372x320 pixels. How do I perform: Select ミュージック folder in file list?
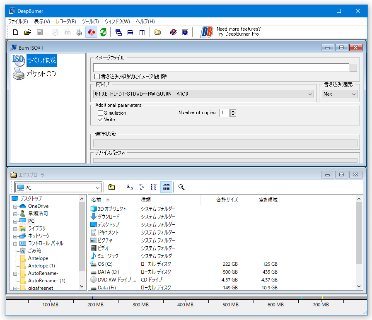pyautogui.click(x=108, y=256)
